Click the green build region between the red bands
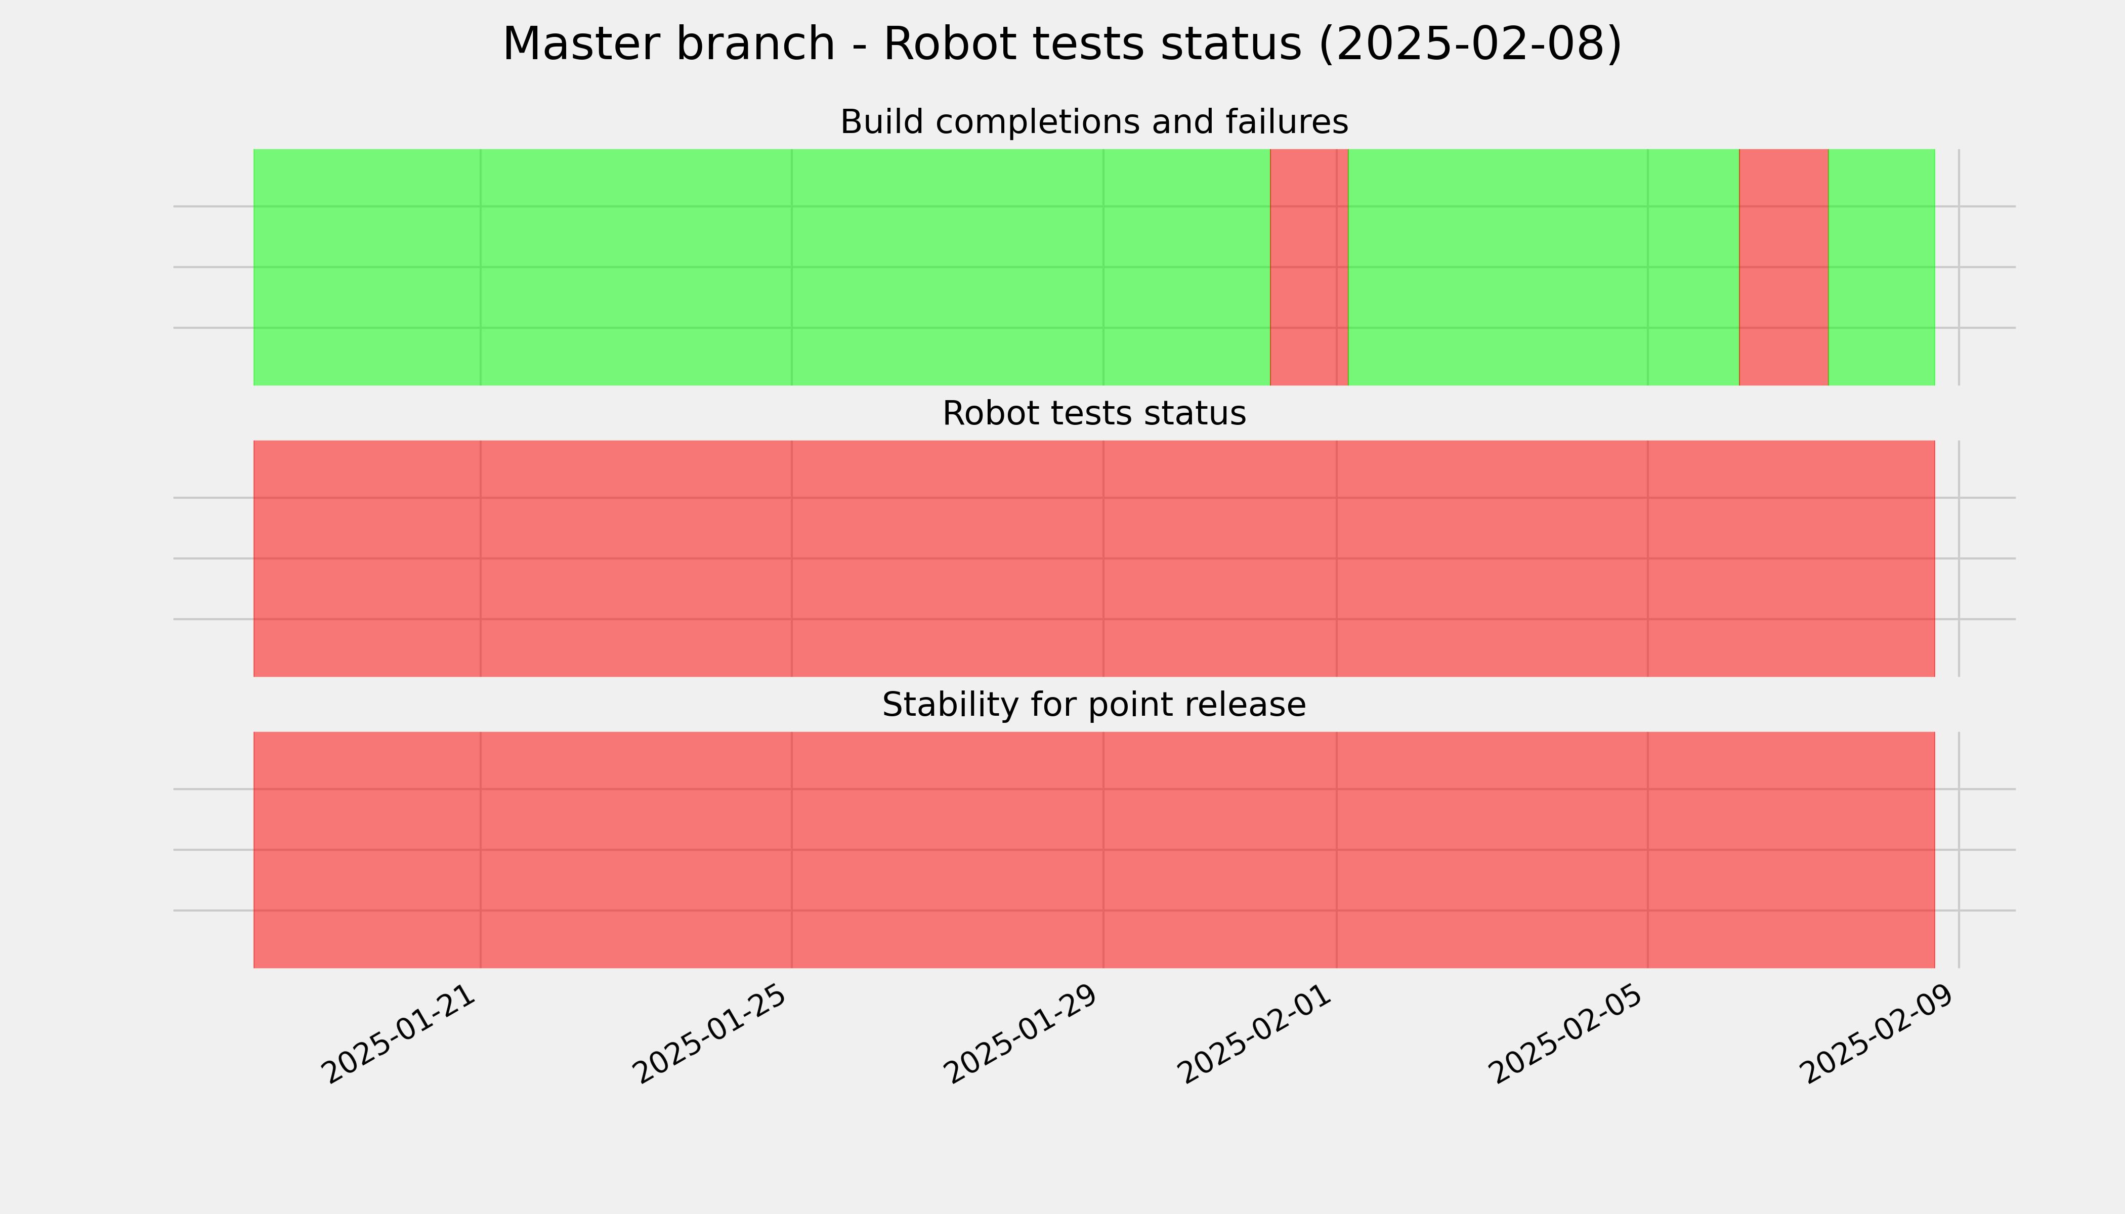2125x1214 pixels. click(1544, 267)
